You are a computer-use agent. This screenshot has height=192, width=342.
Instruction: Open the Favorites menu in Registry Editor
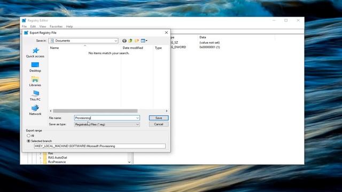[56, 27]
